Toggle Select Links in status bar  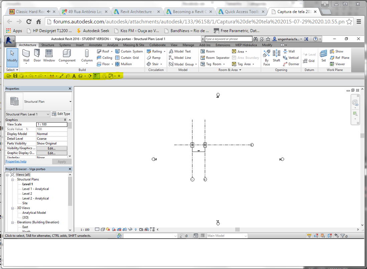coord(309,236)
